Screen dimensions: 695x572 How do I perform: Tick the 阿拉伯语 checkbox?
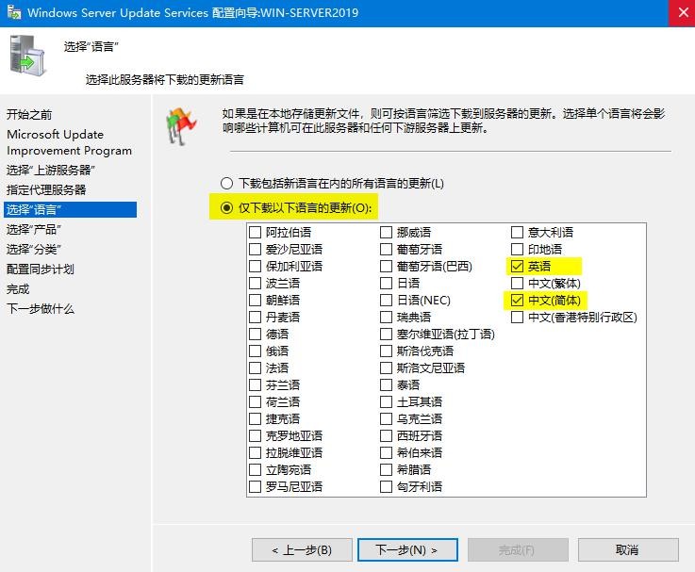[x=256, y=233]
